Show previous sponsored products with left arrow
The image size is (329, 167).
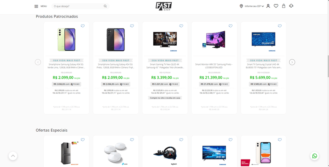38,62
